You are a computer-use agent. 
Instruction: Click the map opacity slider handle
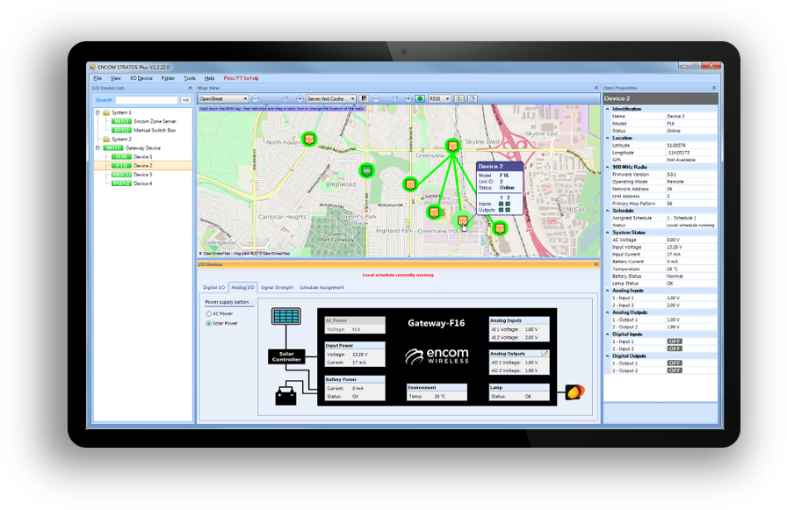[x=394, y=98]
